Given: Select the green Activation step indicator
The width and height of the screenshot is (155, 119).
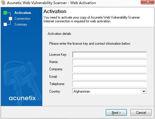Looking at the screenshot, I should (5, 13).
